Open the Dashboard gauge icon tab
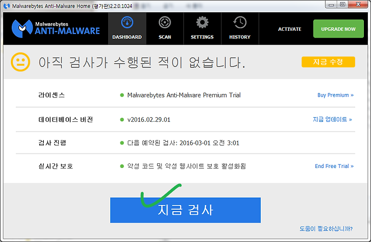This screenshot has width=371, height=242. [127, 23]
